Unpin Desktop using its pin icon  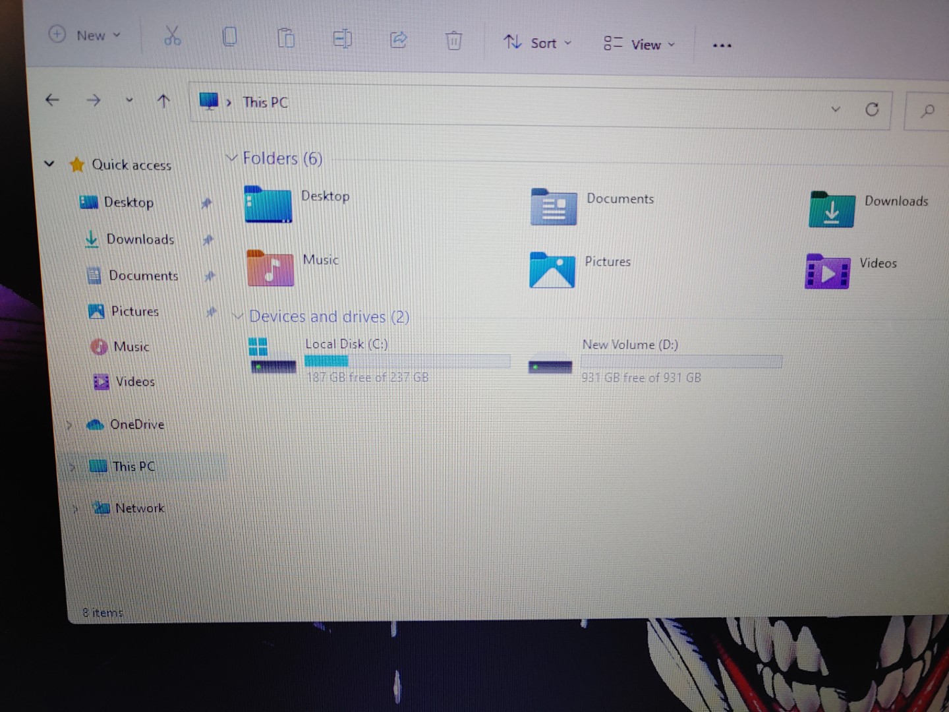click(206, 203)
